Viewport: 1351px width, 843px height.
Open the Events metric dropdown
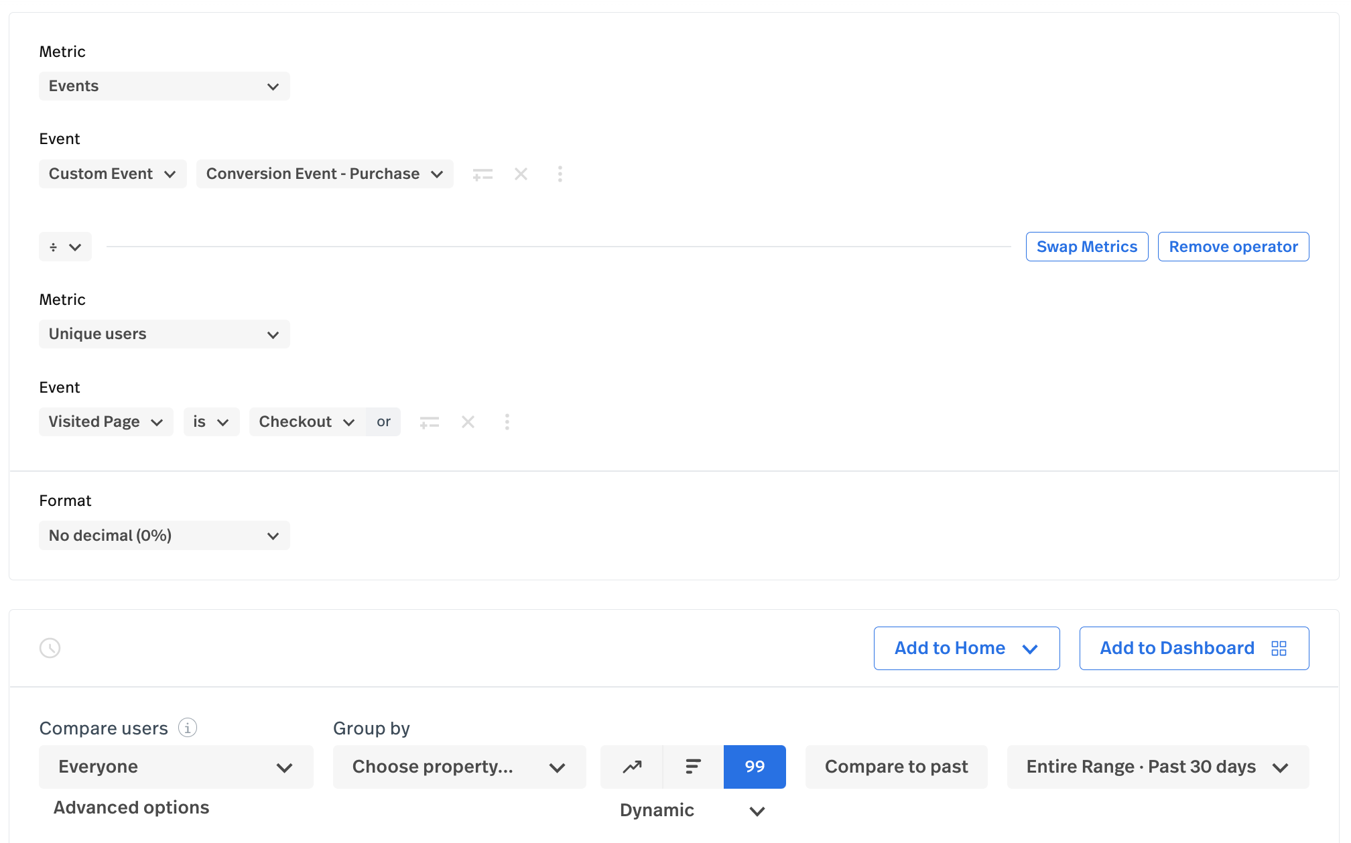pos(164,86)
